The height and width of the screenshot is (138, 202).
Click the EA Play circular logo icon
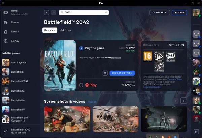click(5, 41)
